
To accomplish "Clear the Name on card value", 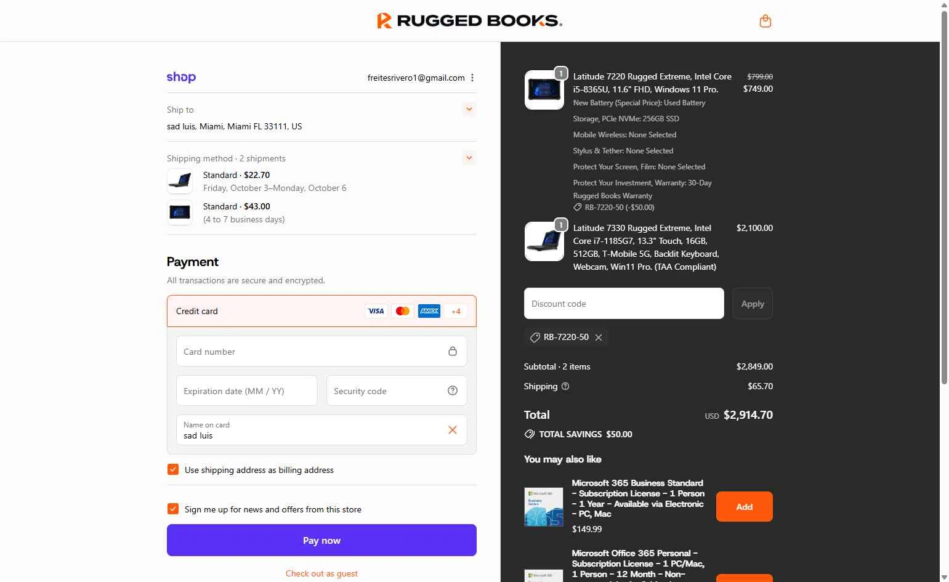I will pos(453,430).
